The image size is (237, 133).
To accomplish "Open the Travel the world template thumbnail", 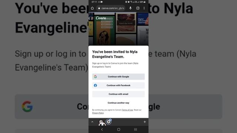I will [126, 23].
